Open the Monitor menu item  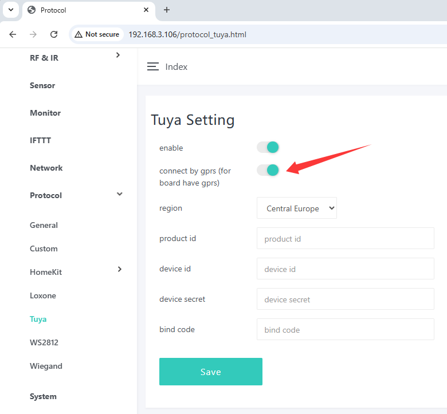click(x=45, y=113)
